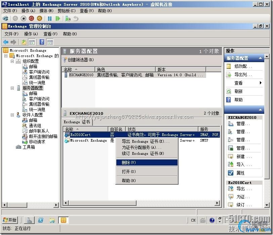Viewport: 273px width, 235px height.
Task: Open the virtual machine 媒体(M) menu
Action: tap(46, 11)
